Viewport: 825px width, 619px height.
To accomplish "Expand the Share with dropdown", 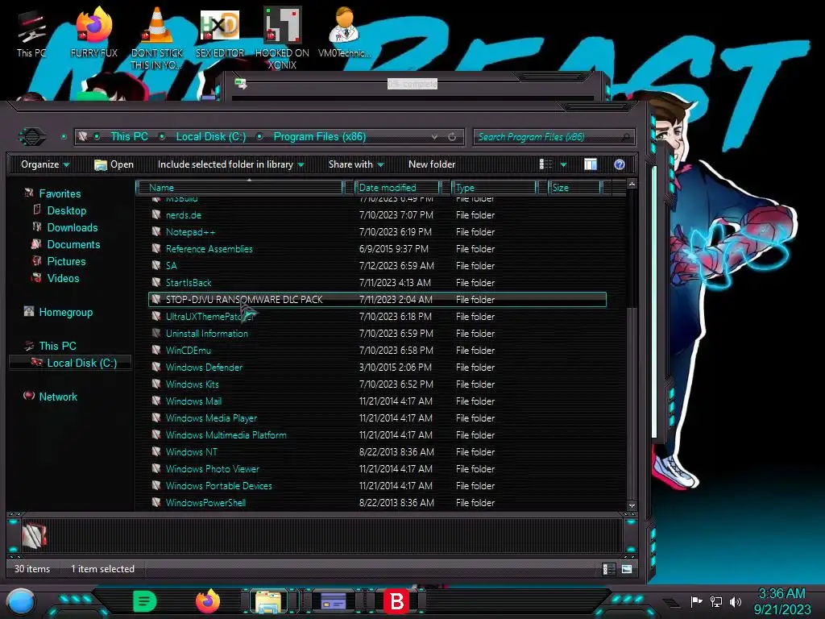I will tap(356, 164).
